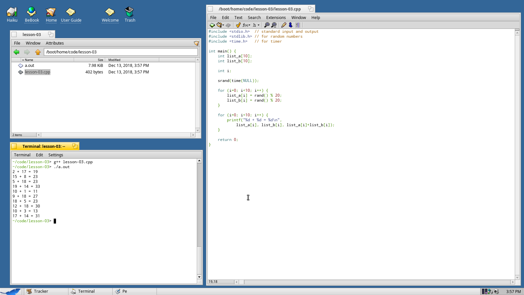This screenshot has height=295, width=524.
Task: Open the Welcome desktop icon
Action: (x=110, y=15)
